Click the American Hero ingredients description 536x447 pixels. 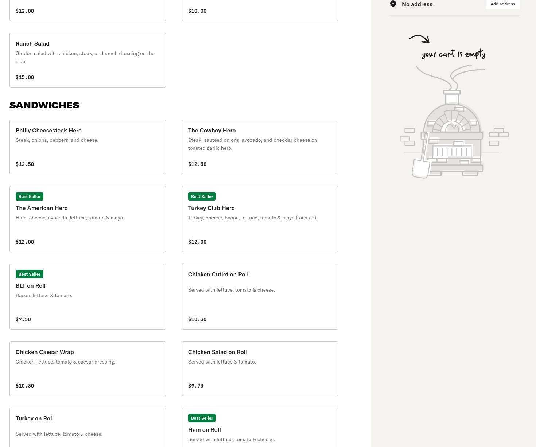(70, 218)
